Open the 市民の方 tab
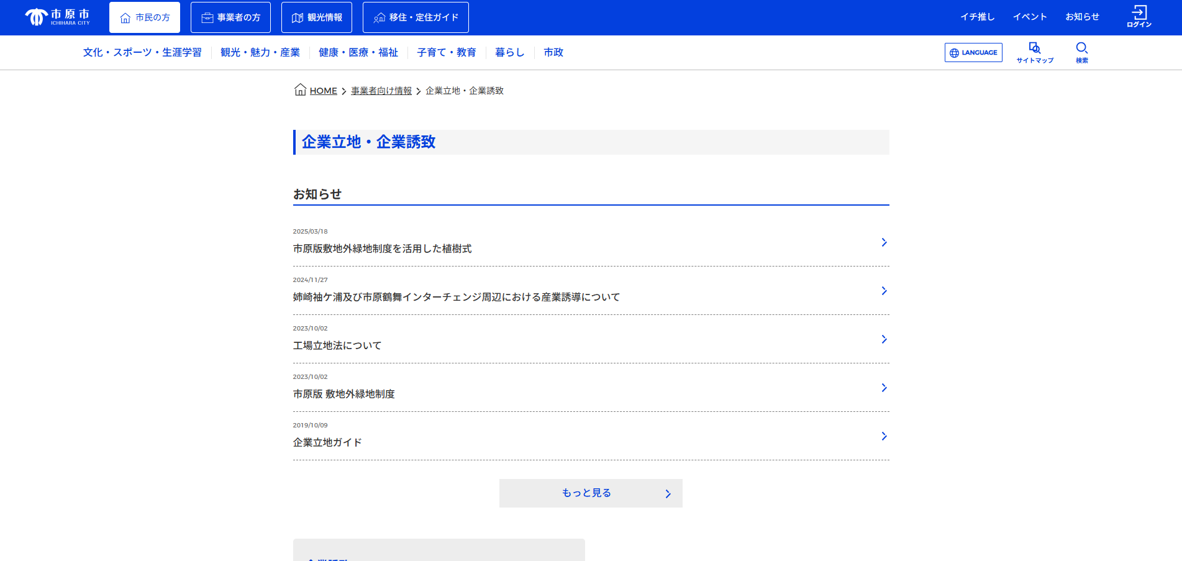 145,17
